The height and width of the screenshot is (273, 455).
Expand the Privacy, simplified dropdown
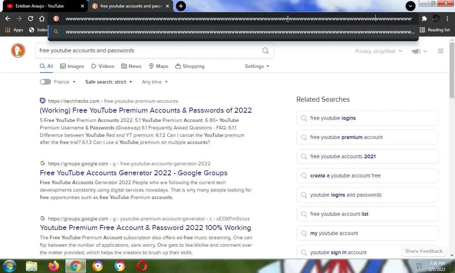click(x=379, y=51)
